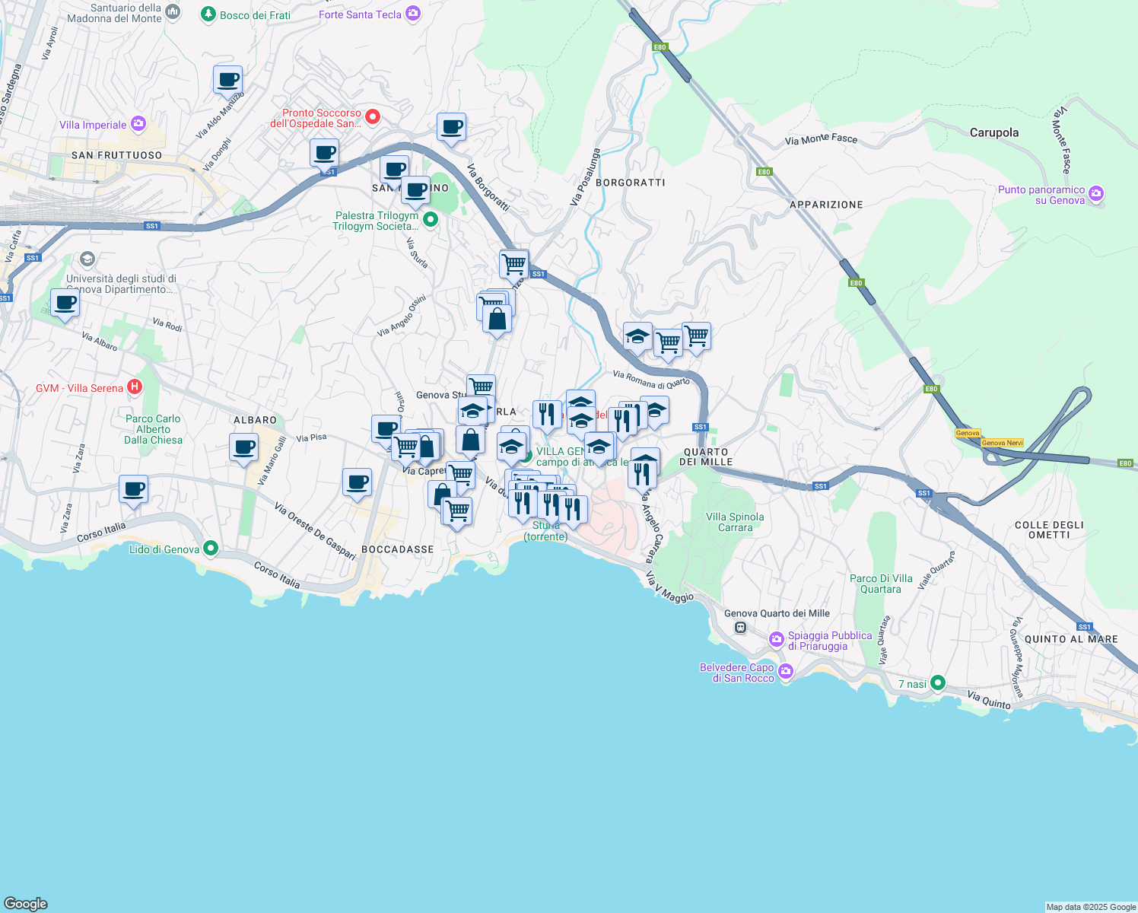Viewport: 1138px width, 913px height.
Task: Open the Belvedere Capo di San Rocco pin
Action: click(x=786, y=671)
